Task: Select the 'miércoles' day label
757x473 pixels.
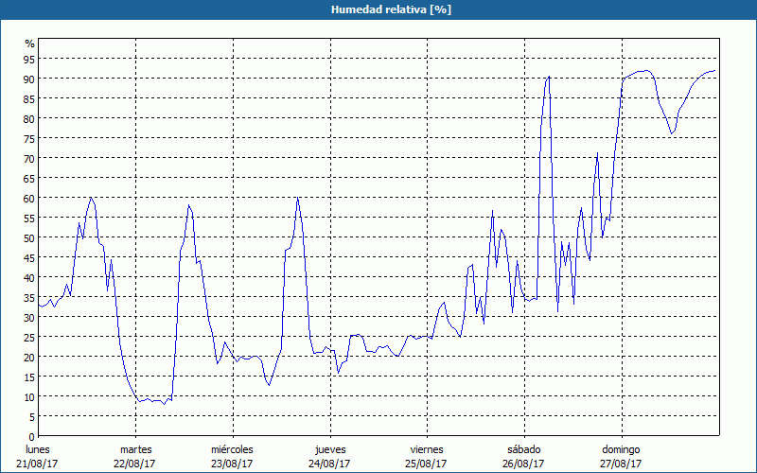Action: 232,449
